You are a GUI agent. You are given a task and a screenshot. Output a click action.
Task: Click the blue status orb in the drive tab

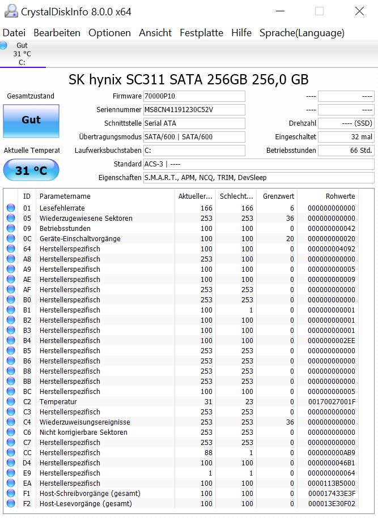click(x=3, y=46)
